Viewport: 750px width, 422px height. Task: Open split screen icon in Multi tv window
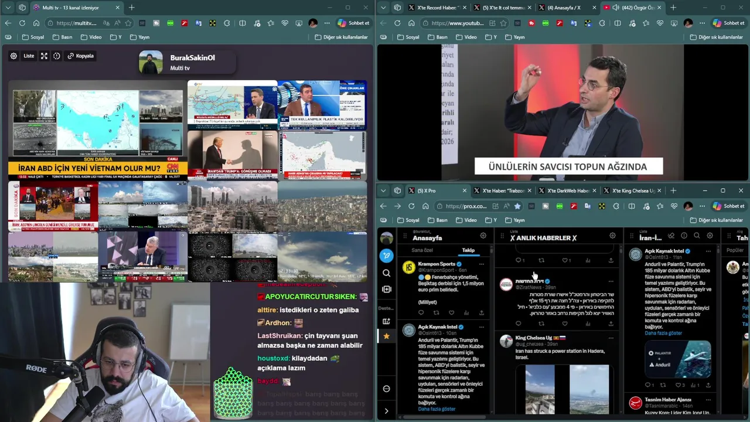[x=243, y=23]
